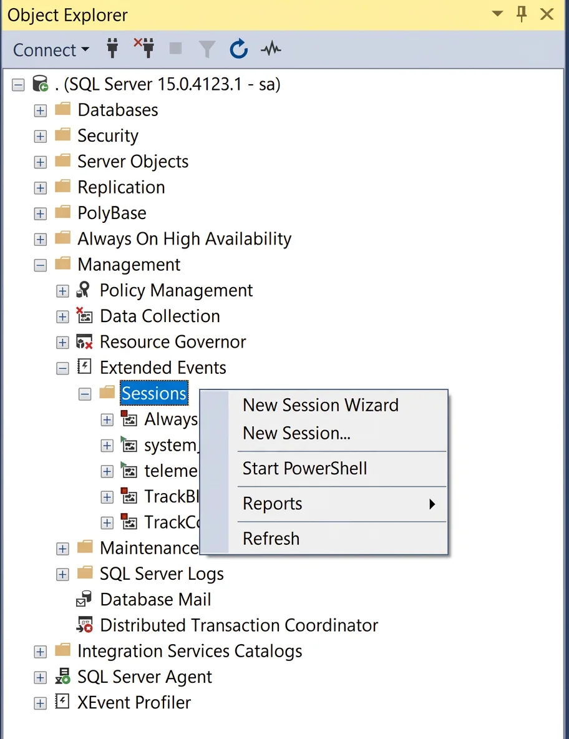This screenshot has height=739, width=569.
Task: Select the Distributed Transaction Coordinator item
Action: [x=239, y=625]
